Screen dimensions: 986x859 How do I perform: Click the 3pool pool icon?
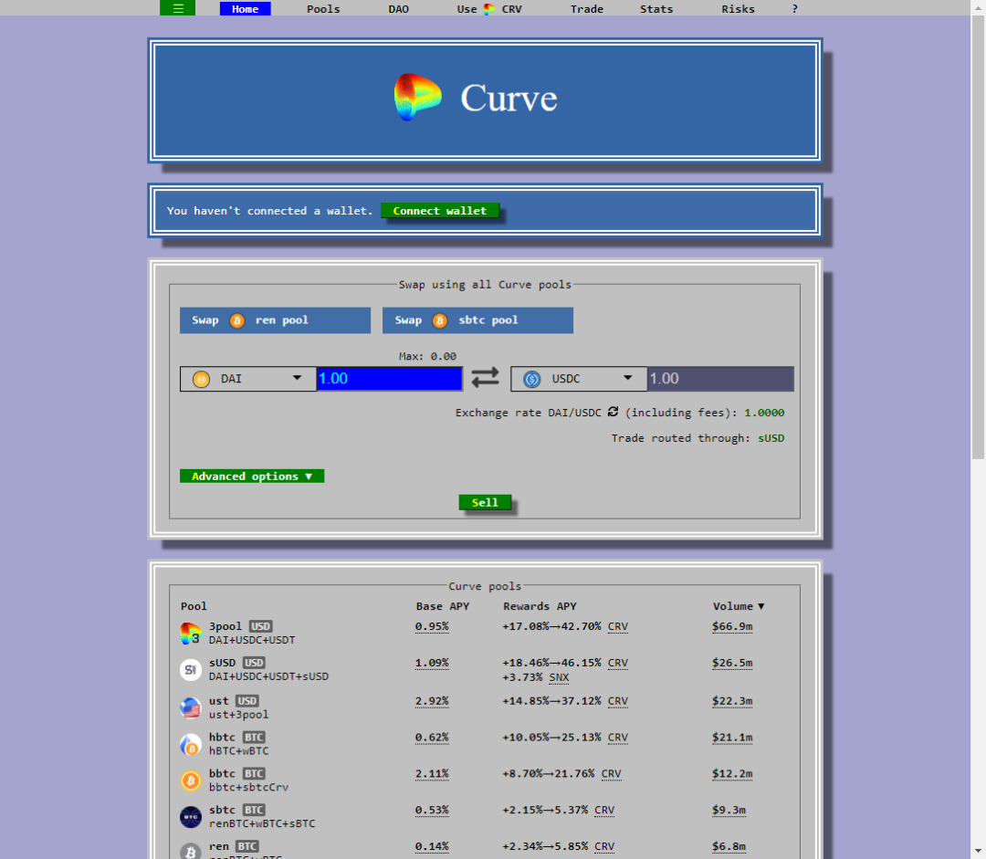[x=191, y=634]
